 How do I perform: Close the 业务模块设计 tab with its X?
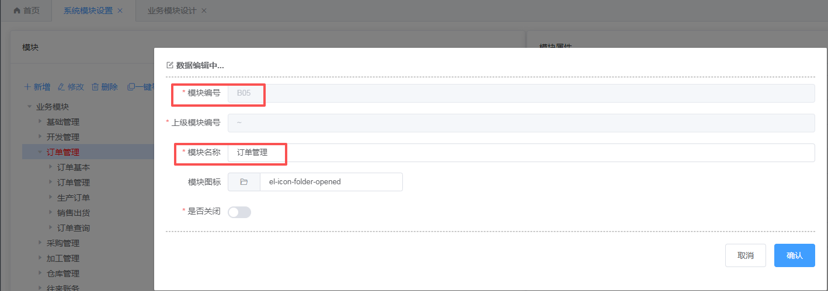(204, 11)
